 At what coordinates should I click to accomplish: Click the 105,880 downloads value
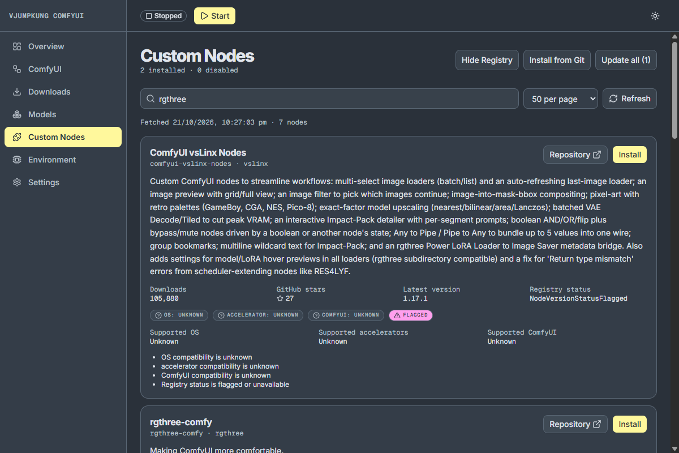point(164,298)
